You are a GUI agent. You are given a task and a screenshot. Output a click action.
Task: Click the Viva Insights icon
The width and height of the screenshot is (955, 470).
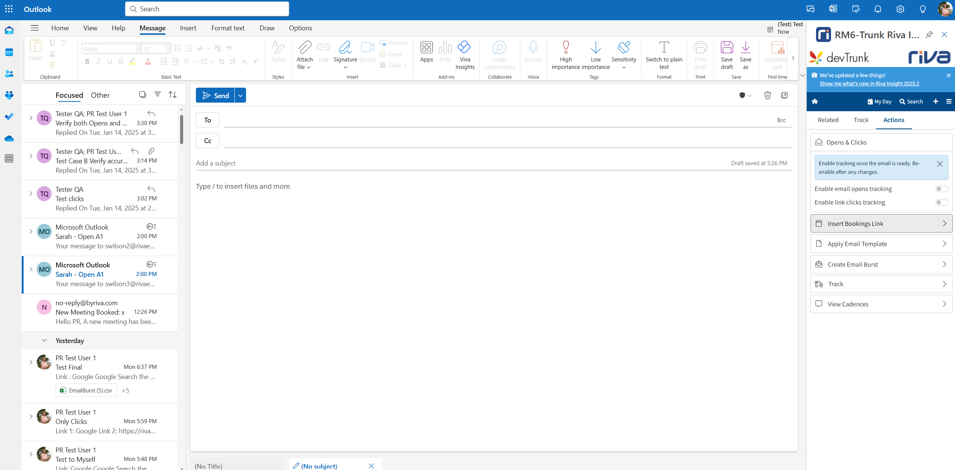pyautogui.click(x=464, y=48)
